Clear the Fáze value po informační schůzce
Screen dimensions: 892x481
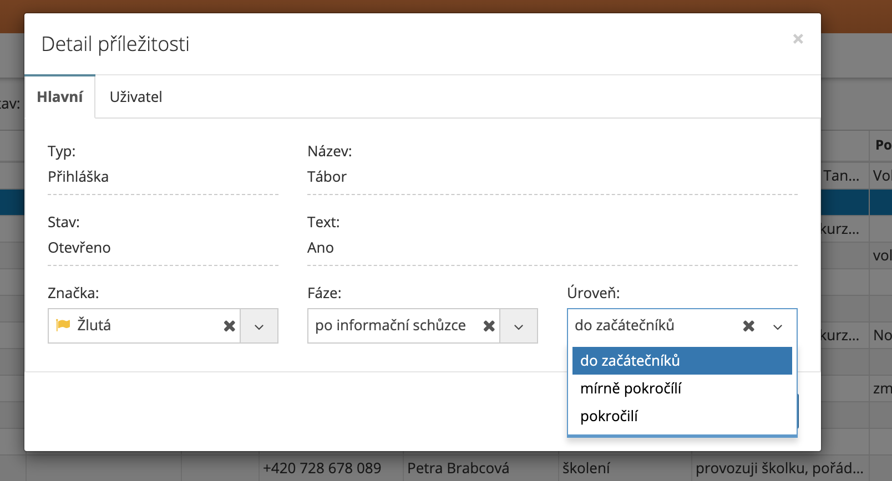pyautogui.click(x=489, y=326)
